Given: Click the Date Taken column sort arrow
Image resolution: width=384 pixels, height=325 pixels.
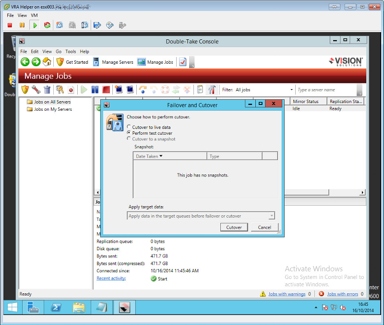Looking at the screenshot, I should point(161,156).
